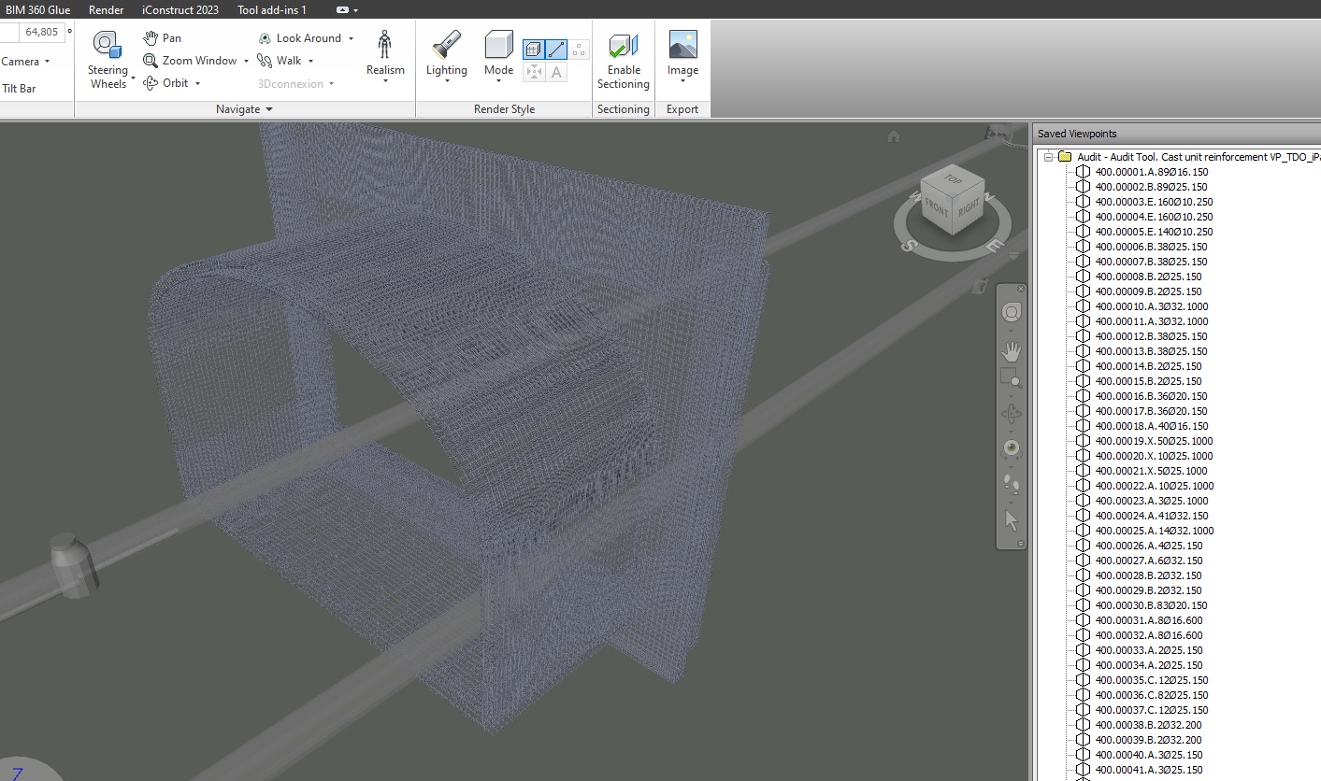
Task: Collapse the Audit Tool viewpoints tree
Action: (1049, 156)
